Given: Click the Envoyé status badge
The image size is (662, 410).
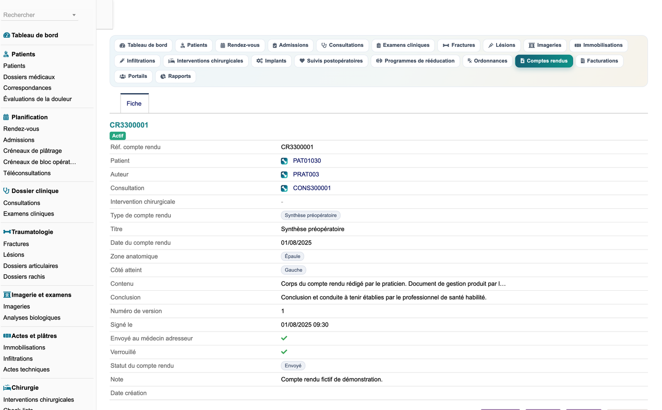Looking at the screenshot, I should [293, 366].
